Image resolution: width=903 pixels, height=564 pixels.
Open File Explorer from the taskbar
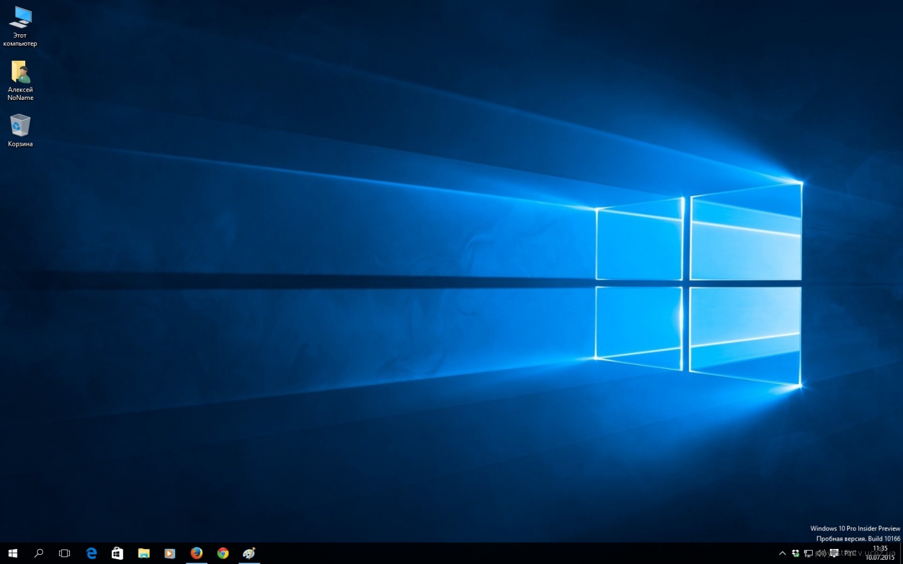pos(143,553)
